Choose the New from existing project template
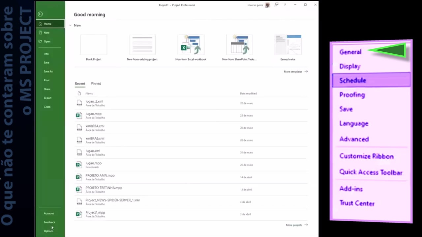Screen dimensions: 422x237 pyautogui.click(x=142, y=44)
